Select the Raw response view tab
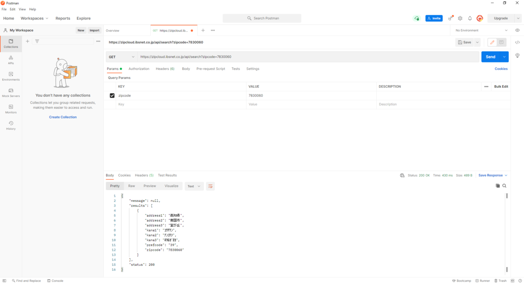The width and height of the screenshot is (524, 284). click(131, 186)
